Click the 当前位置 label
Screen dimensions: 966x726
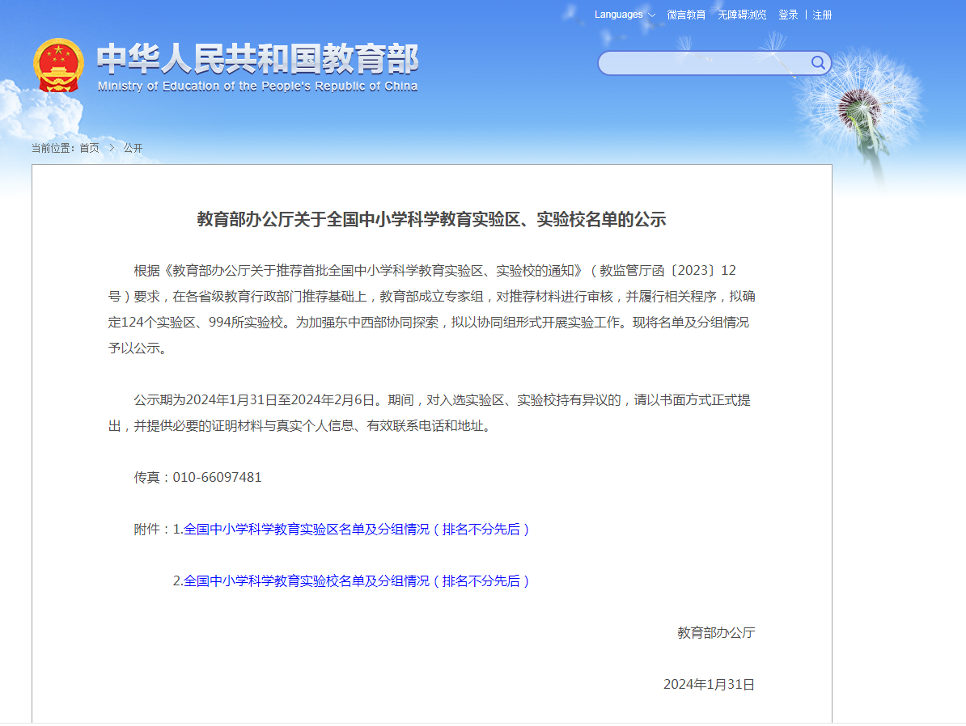(53, 148)
